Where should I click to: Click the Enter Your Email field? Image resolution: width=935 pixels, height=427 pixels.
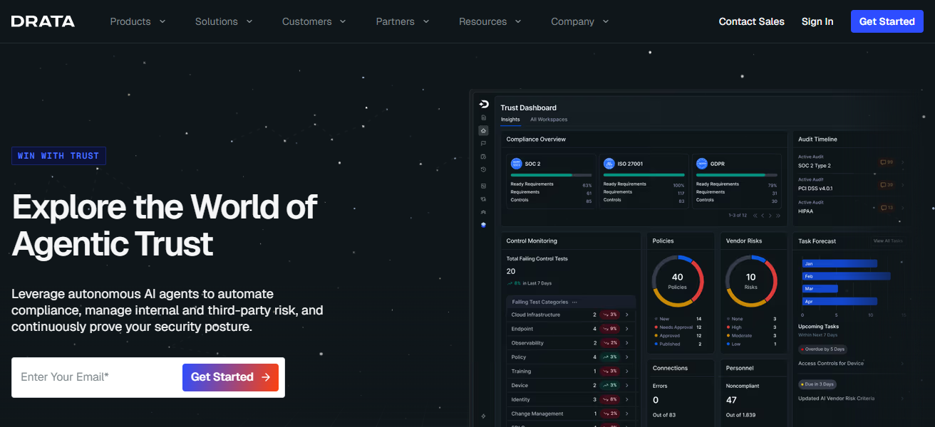pos(96,377)
